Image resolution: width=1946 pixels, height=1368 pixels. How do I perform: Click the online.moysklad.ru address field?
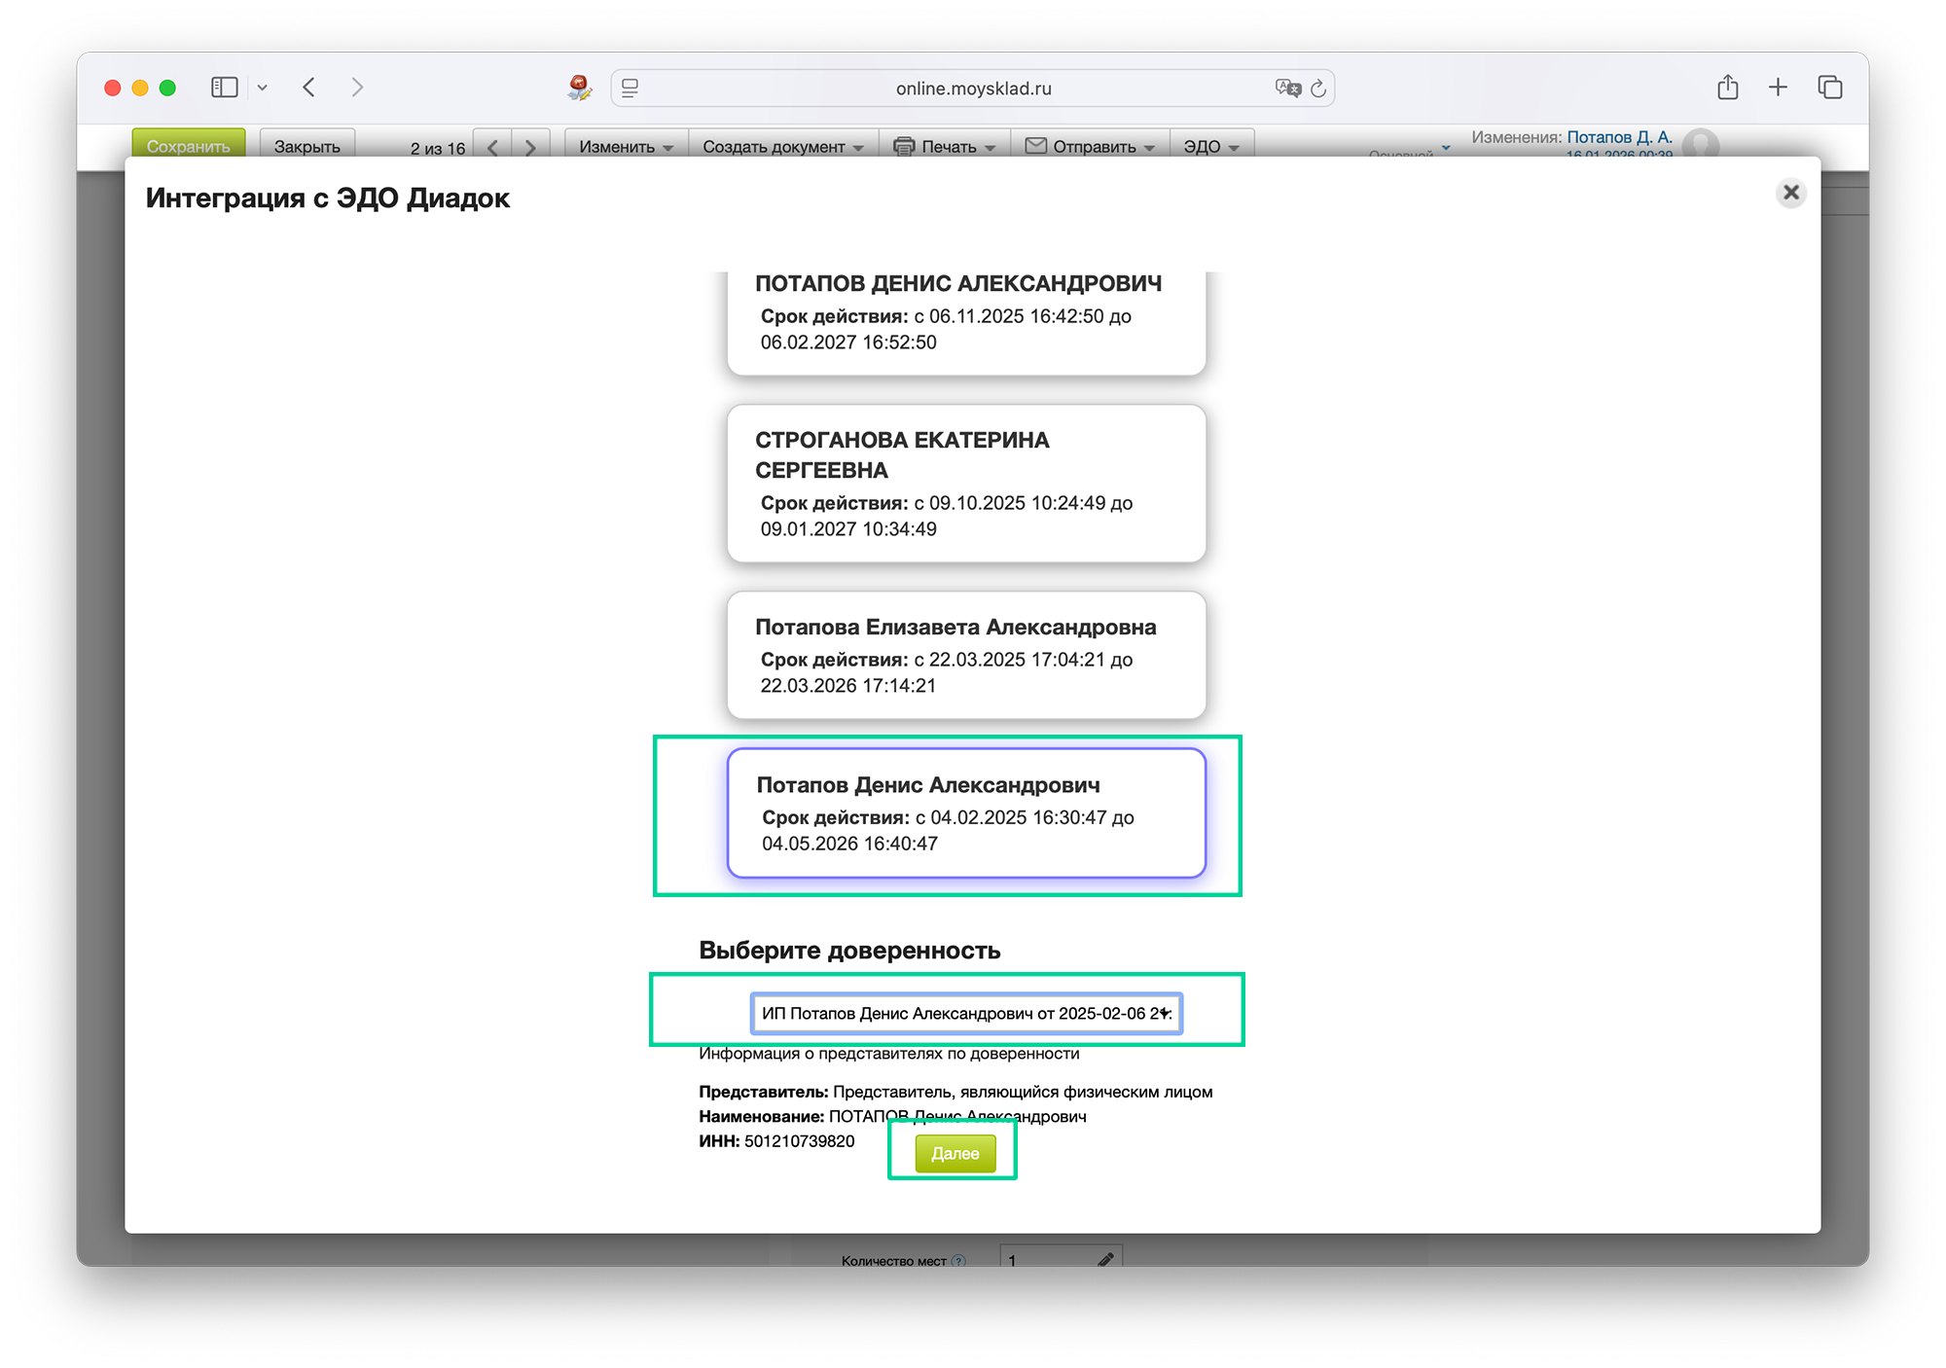(x=973, y=89)
